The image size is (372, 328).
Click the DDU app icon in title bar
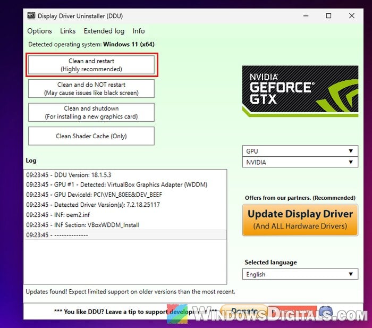pyautogui.click(x=31, y=15)
